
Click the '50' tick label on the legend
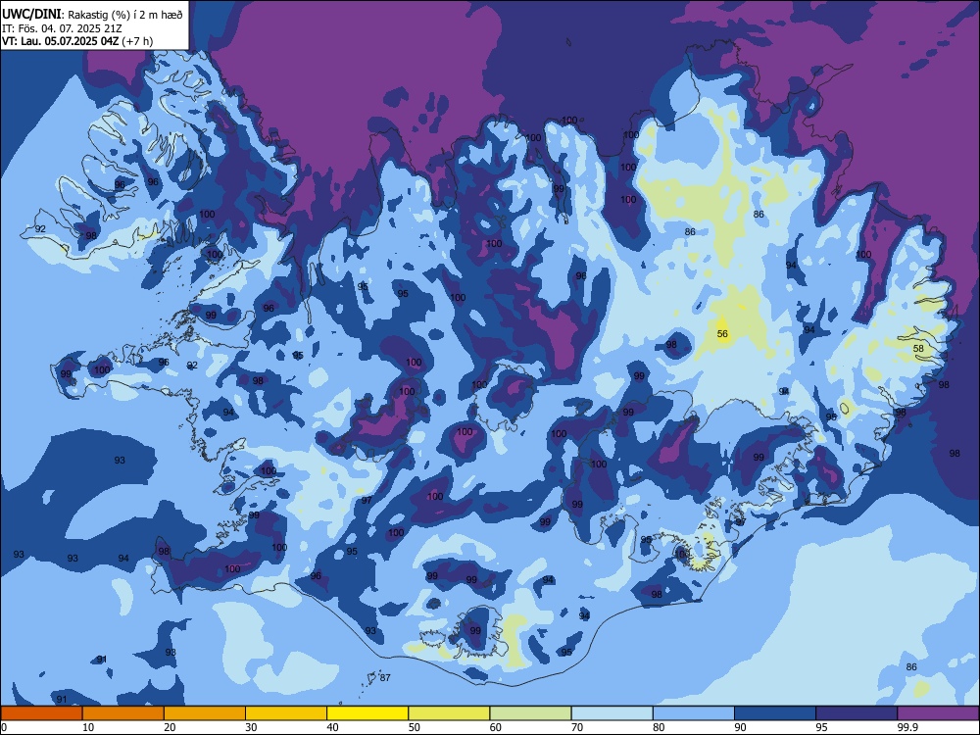tap(414, 727)
